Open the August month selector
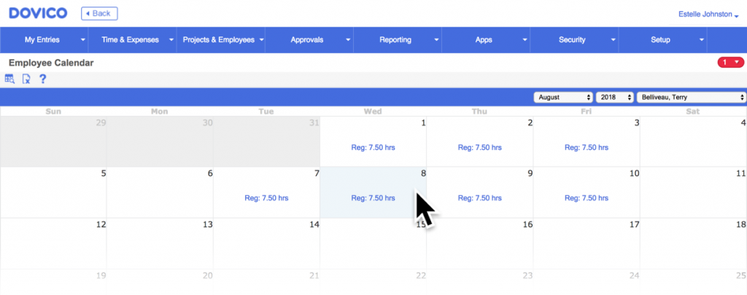The width and height of the screenshot is (747, 295). (x=563, y=97)
